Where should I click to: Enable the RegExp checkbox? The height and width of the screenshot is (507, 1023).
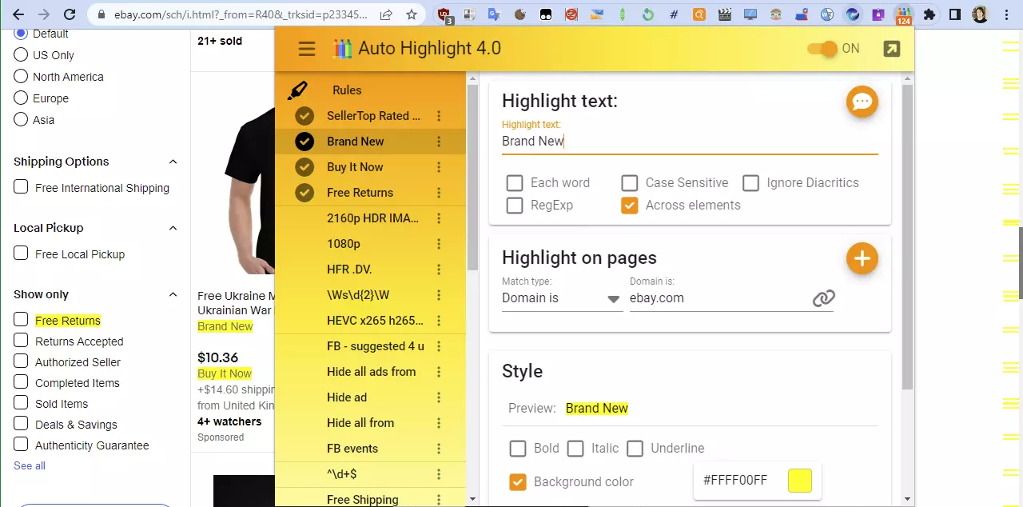(515, 206)
